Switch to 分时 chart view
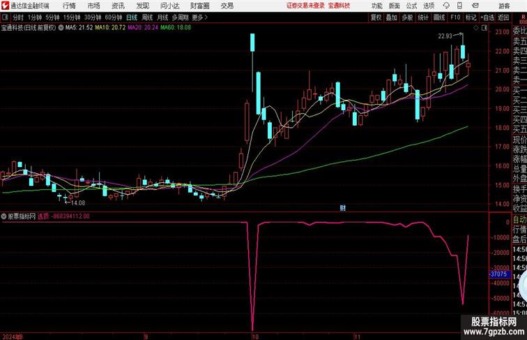The image size is (527, 340). [x=18, y=17]
